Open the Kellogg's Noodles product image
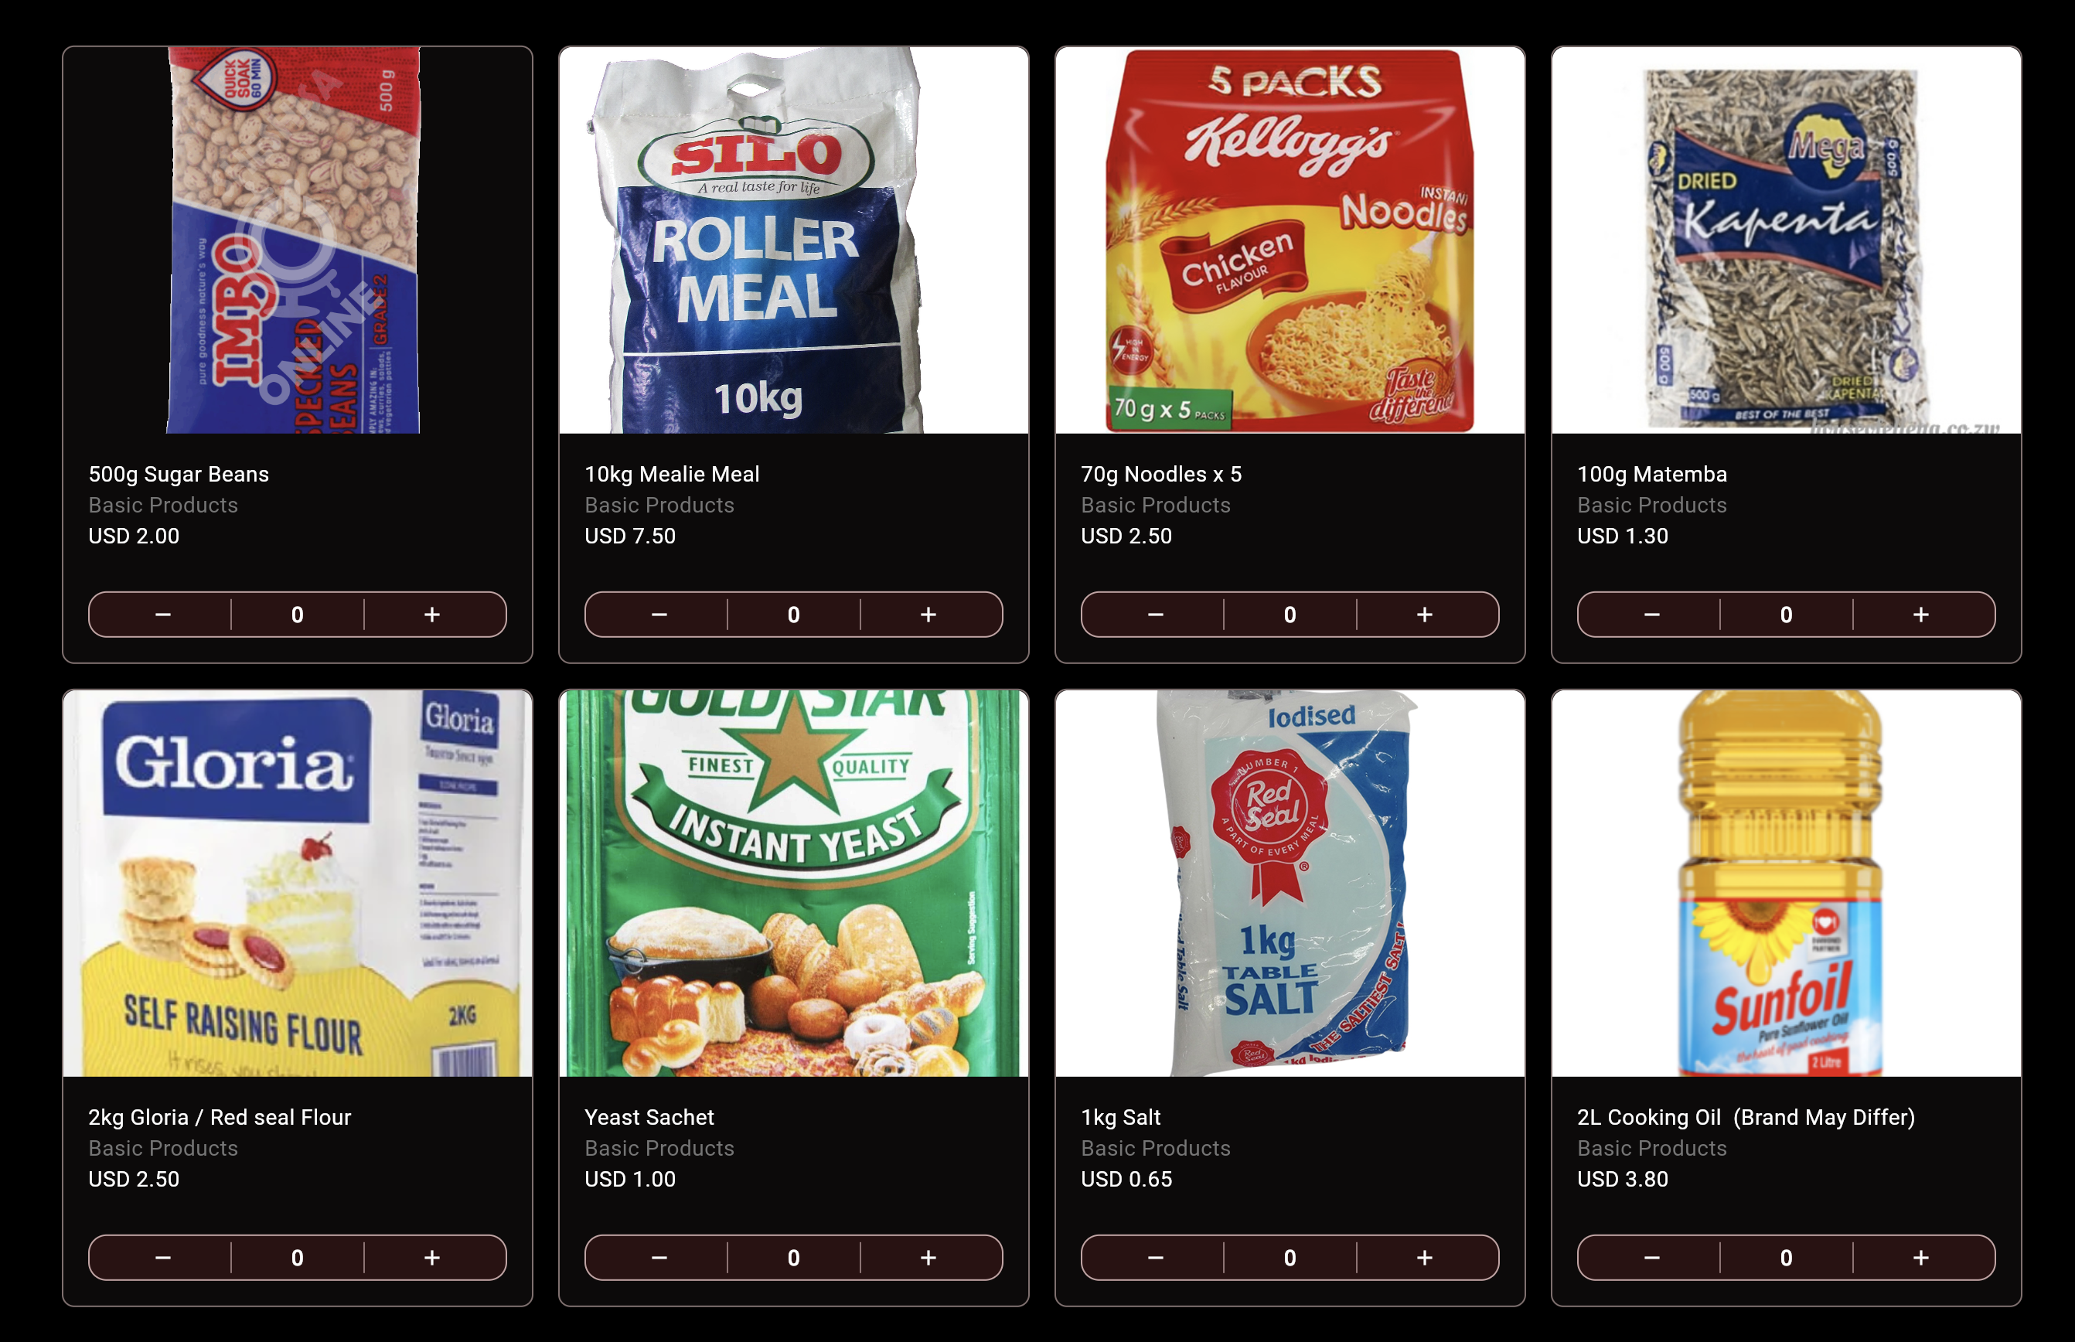This screenshot has height=1342, width=2075. click(x=1290, y=240)
